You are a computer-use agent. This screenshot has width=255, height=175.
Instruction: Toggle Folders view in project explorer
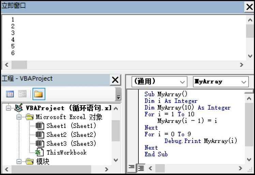coord(39,94)
